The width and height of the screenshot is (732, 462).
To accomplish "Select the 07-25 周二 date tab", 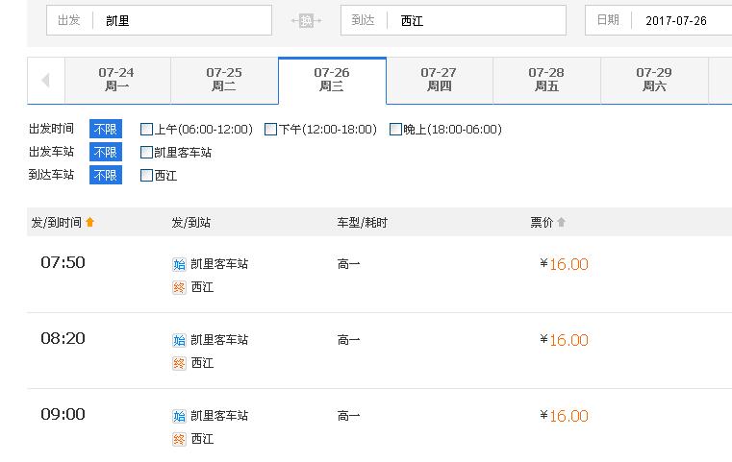I will click(224, 80).
